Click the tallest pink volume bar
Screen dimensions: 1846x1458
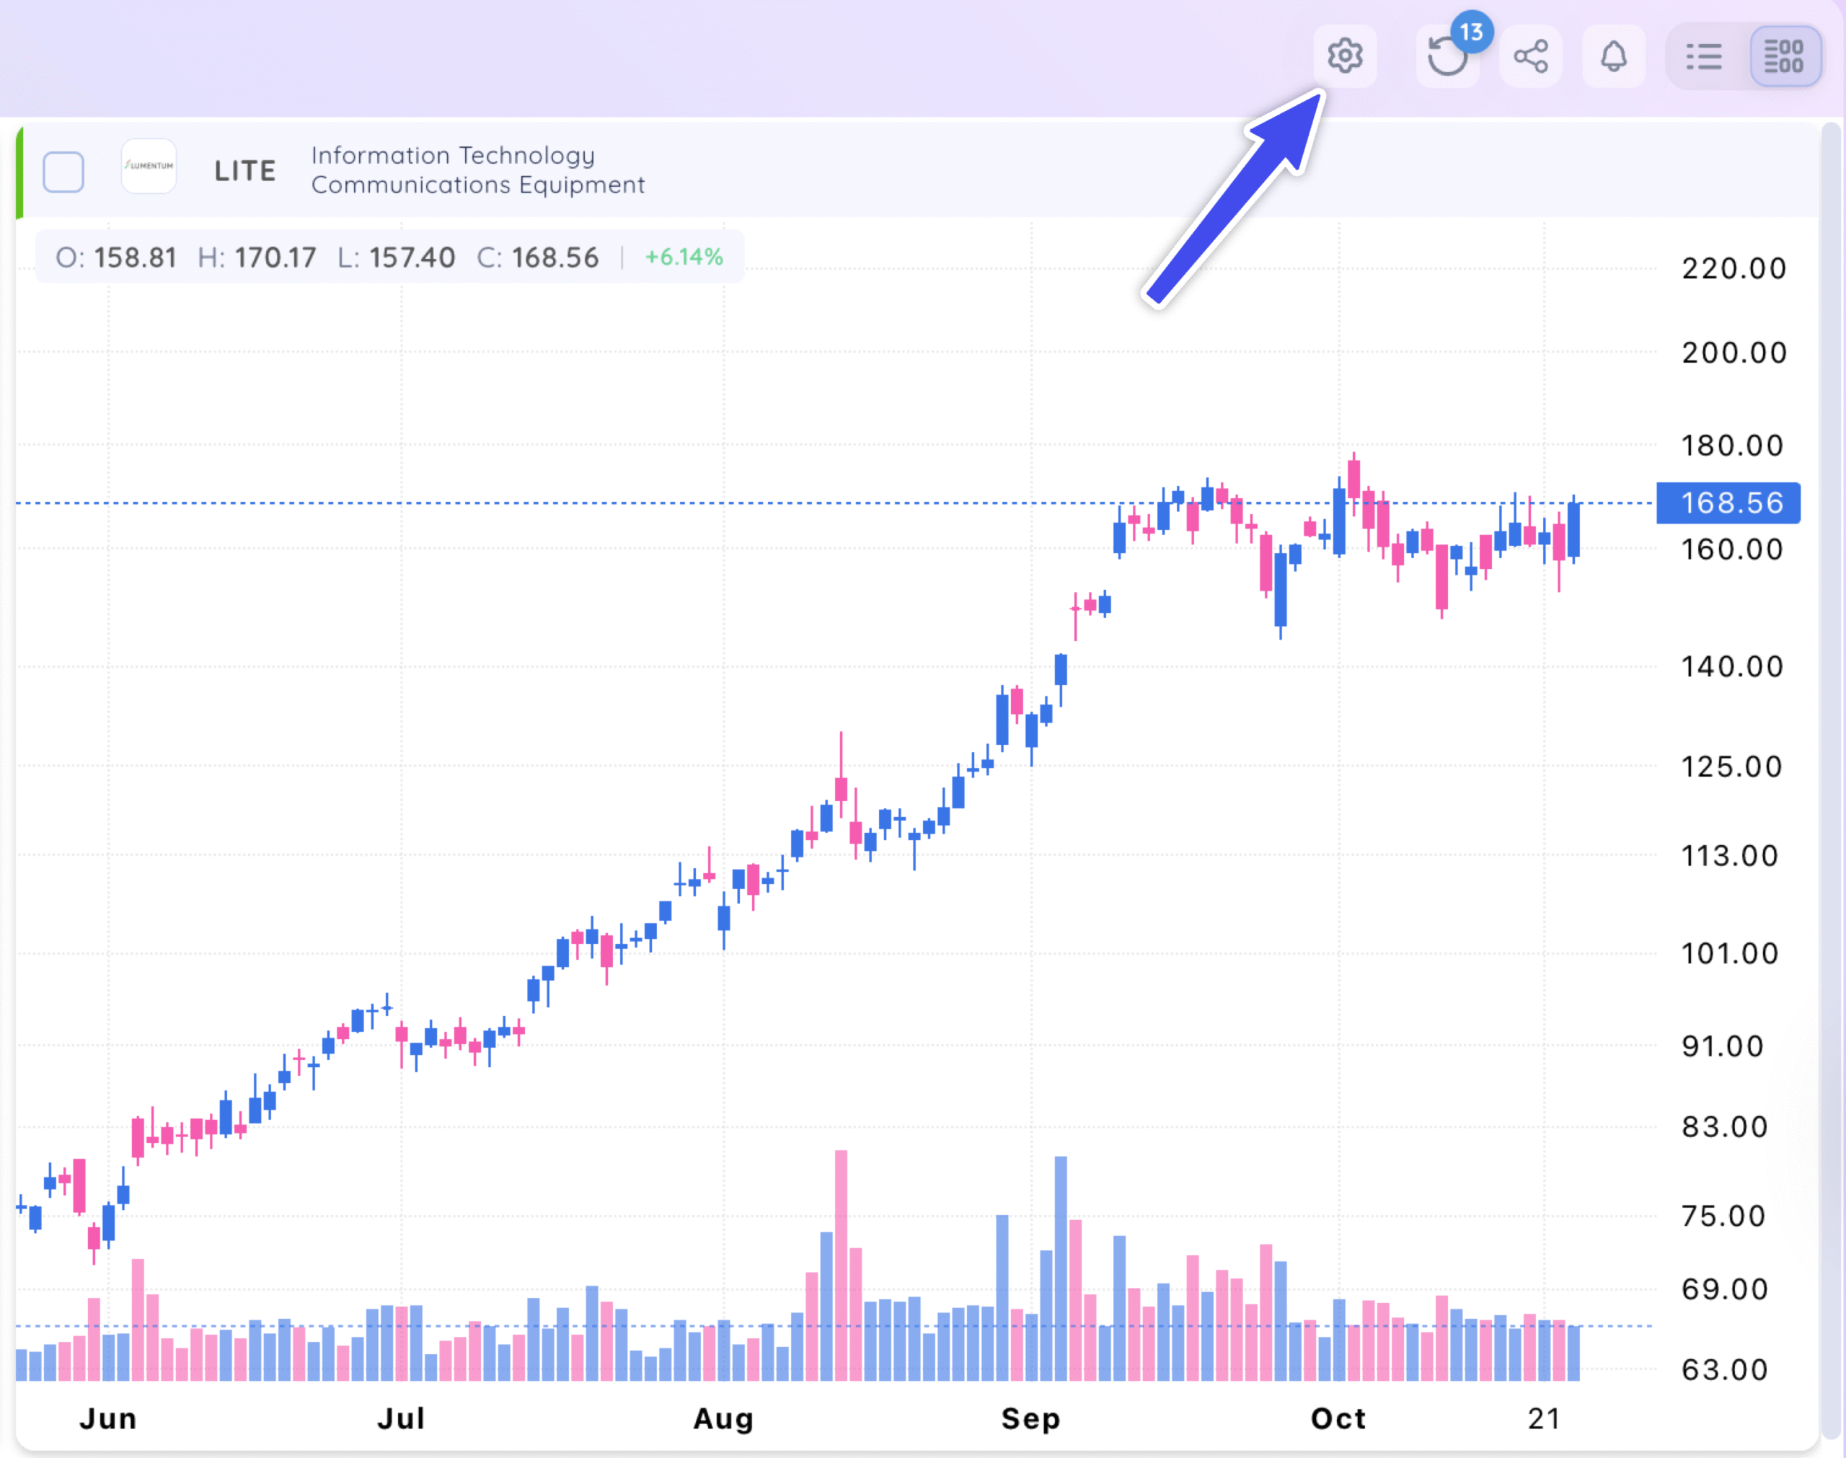click(841, 1263)
